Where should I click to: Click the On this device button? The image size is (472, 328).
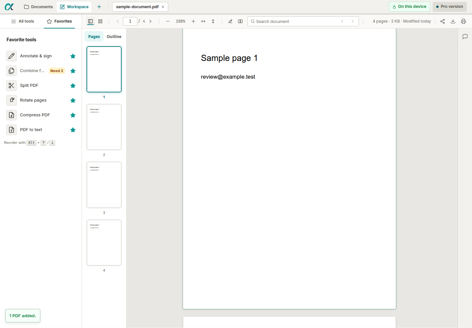[x=409, y=7]
